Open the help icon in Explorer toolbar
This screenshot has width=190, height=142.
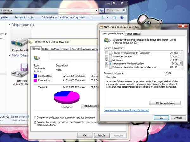coord(122,17)
